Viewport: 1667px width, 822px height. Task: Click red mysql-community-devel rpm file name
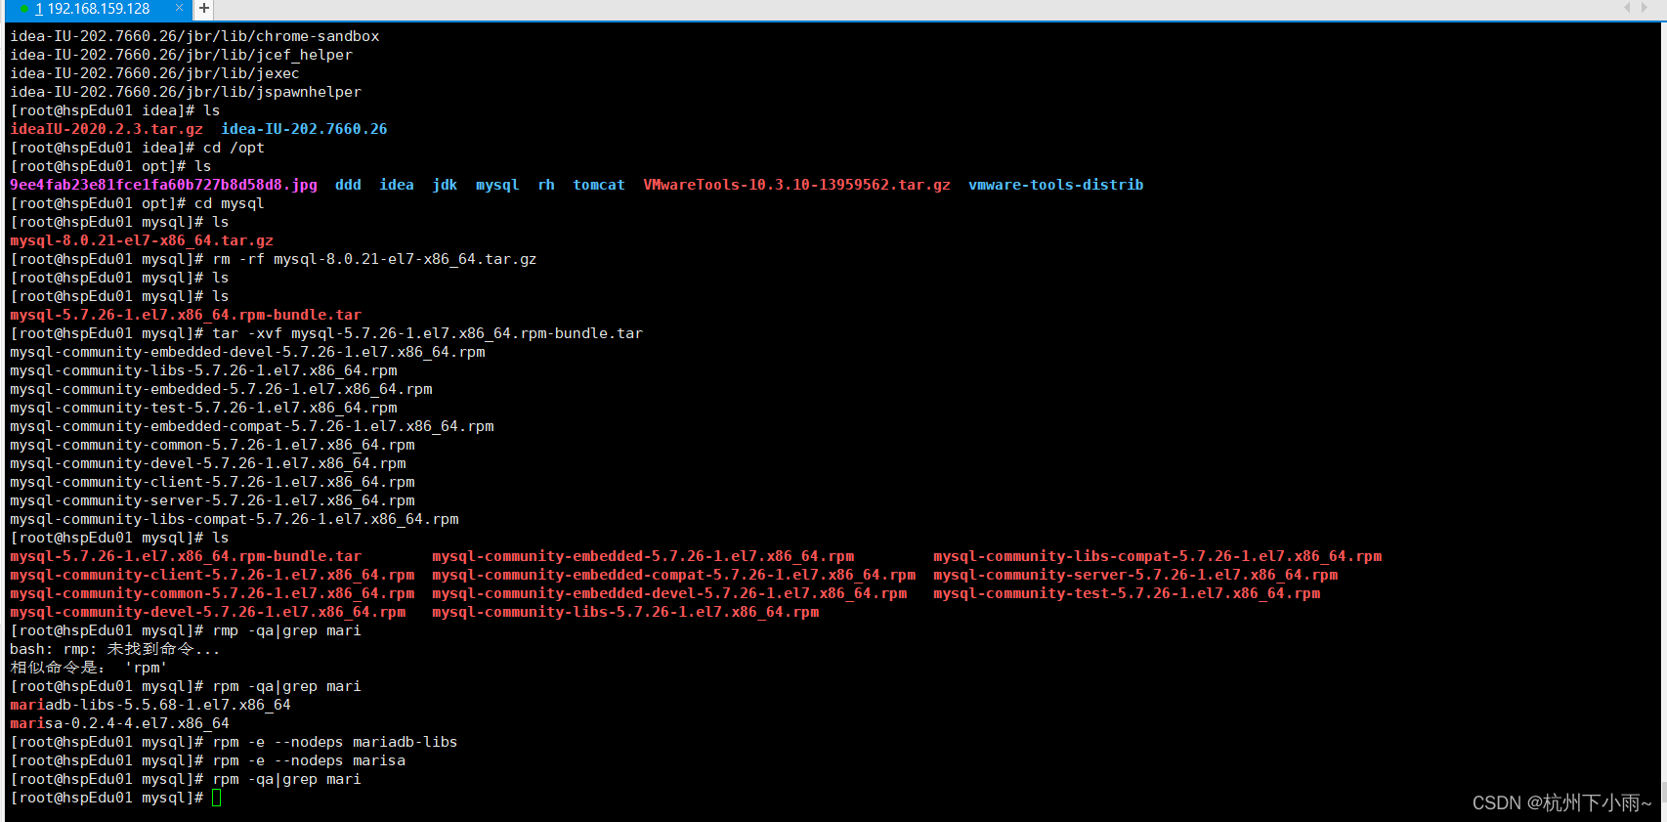tap(208, 612)
